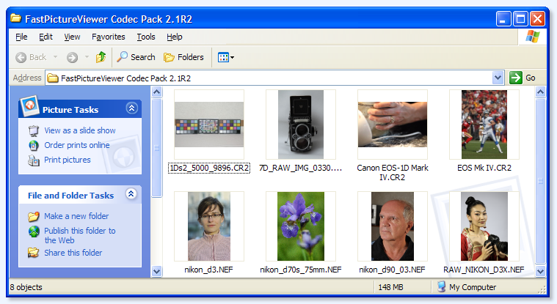Select the Canon EOS-1D Mark IV.CR2 hands thumbnail
Viewport: 557px width, 304px height.
click(x=392, y=125)
